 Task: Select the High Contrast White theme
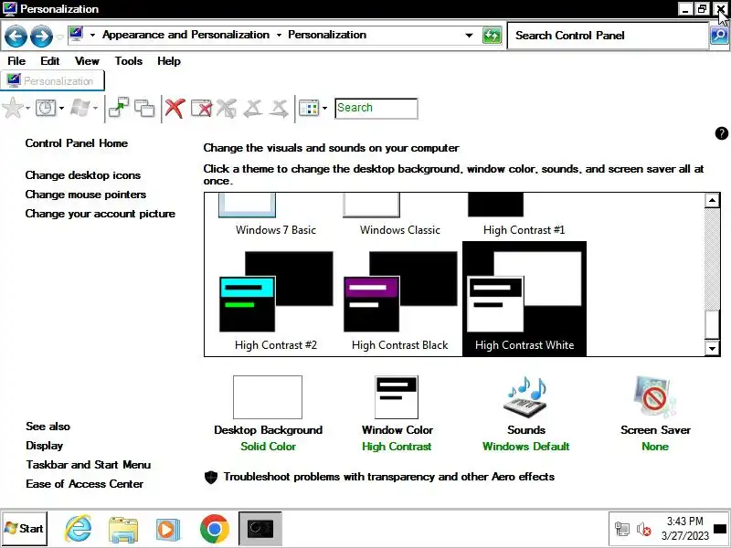coord(524,300)
